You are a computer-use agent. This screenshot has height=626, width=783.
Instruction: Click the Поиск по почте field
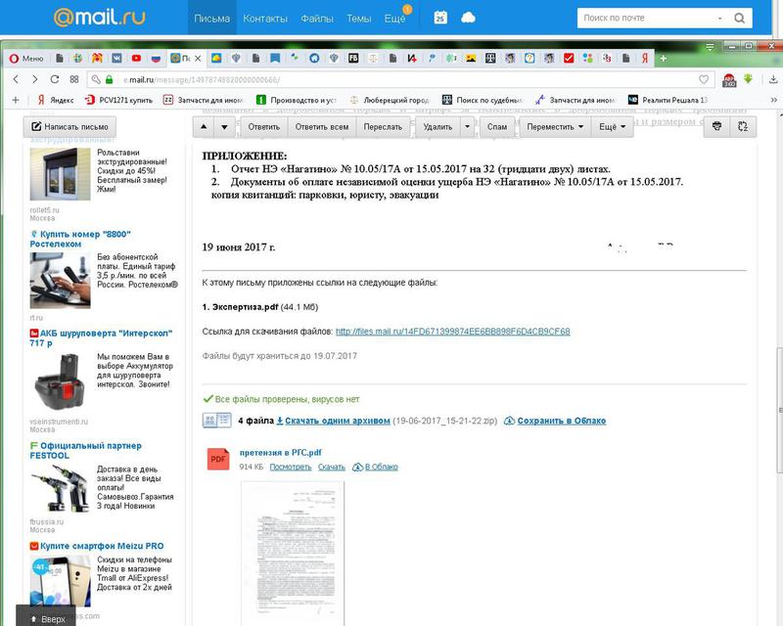[x=647, y=18]
